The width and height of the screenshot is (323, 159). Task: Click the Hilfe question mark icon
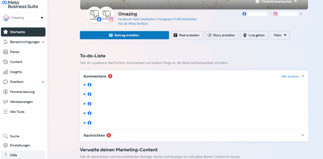coord(5,155)
